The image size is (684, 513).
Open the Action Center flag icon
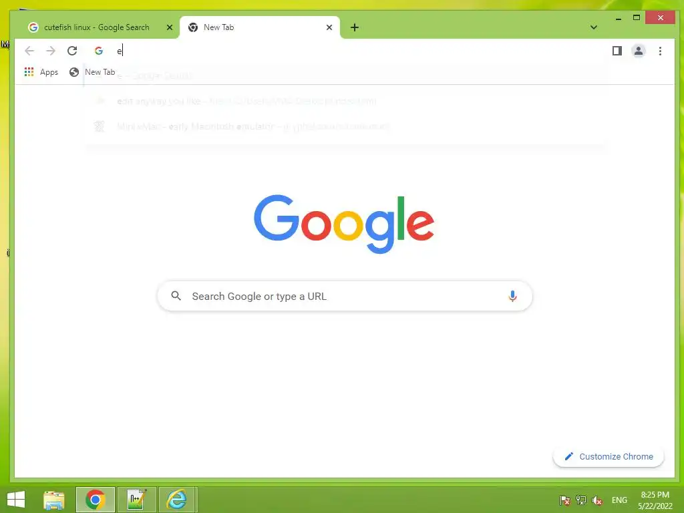pos(564,500)
